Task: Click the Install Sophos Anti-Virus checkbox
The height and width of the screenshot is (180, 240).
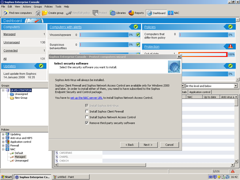Action: [87, 105]
